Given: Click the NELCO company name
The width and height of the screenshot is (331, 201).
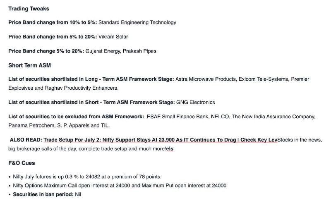Looking at the screenshot, I should 220,117.
